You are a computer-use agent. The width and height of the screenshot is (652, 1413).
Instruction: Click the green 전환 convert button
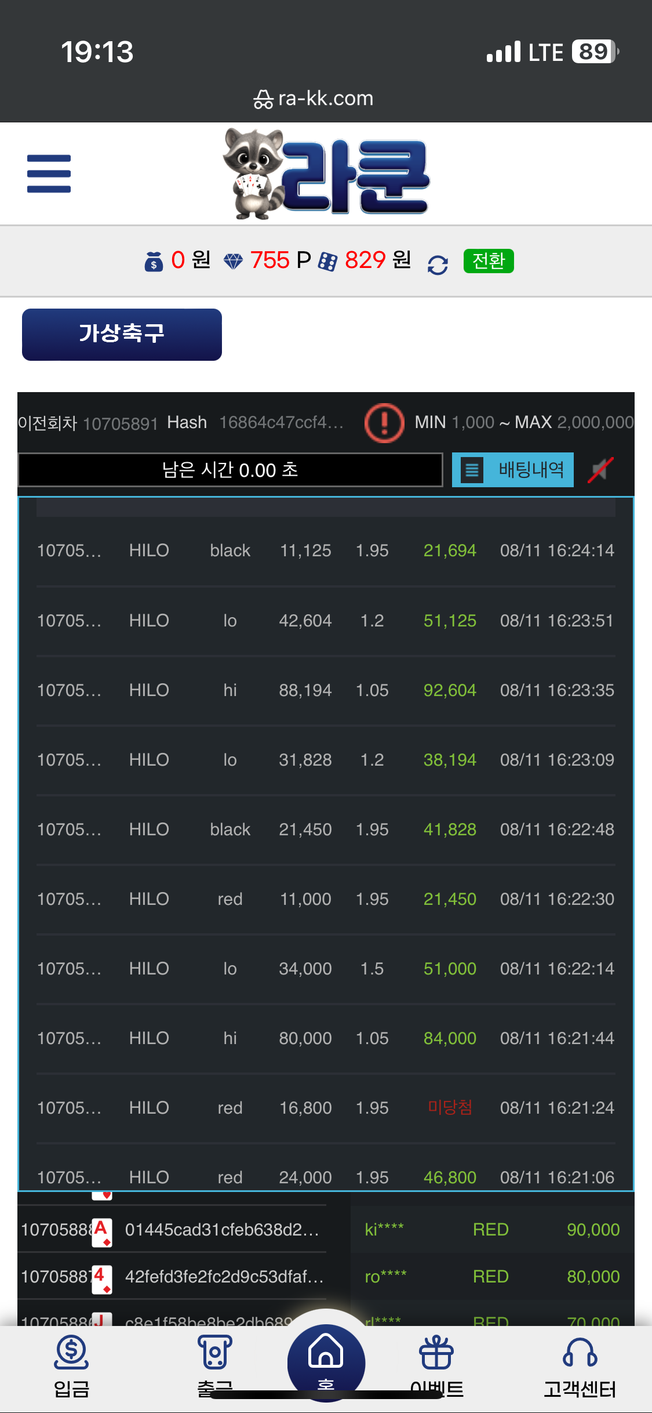coord(489,260)
